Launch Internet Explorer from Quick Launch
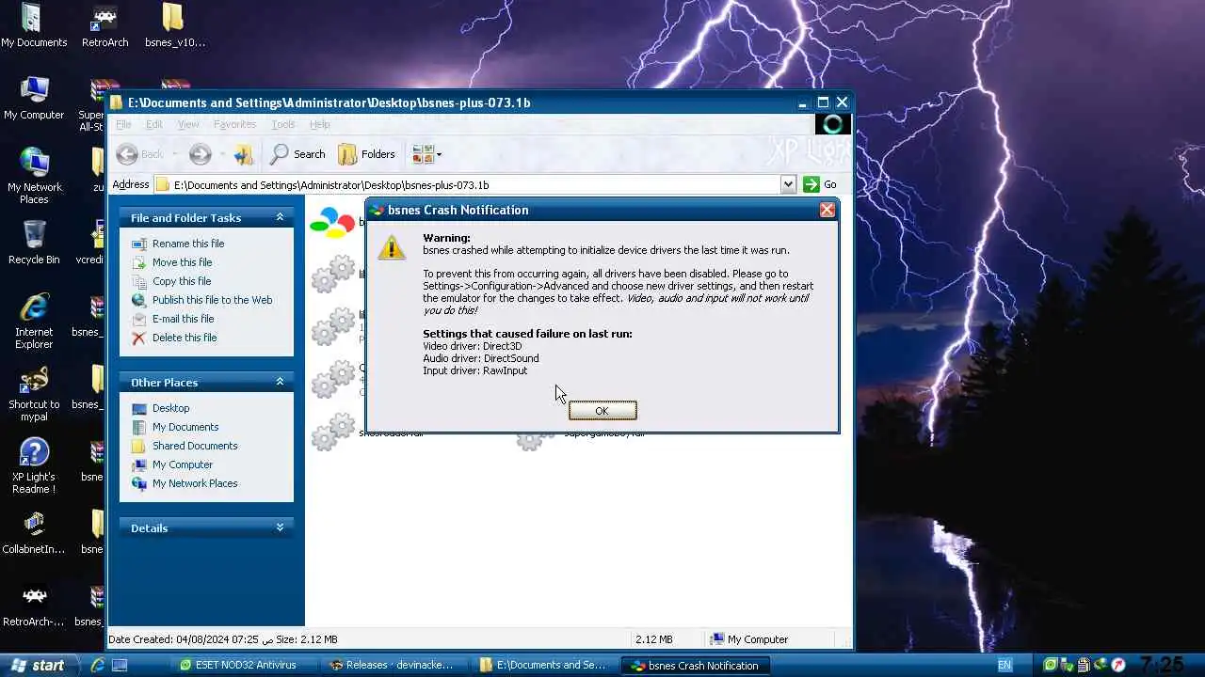The image size is (1205, 677). [x=97, y=665]
